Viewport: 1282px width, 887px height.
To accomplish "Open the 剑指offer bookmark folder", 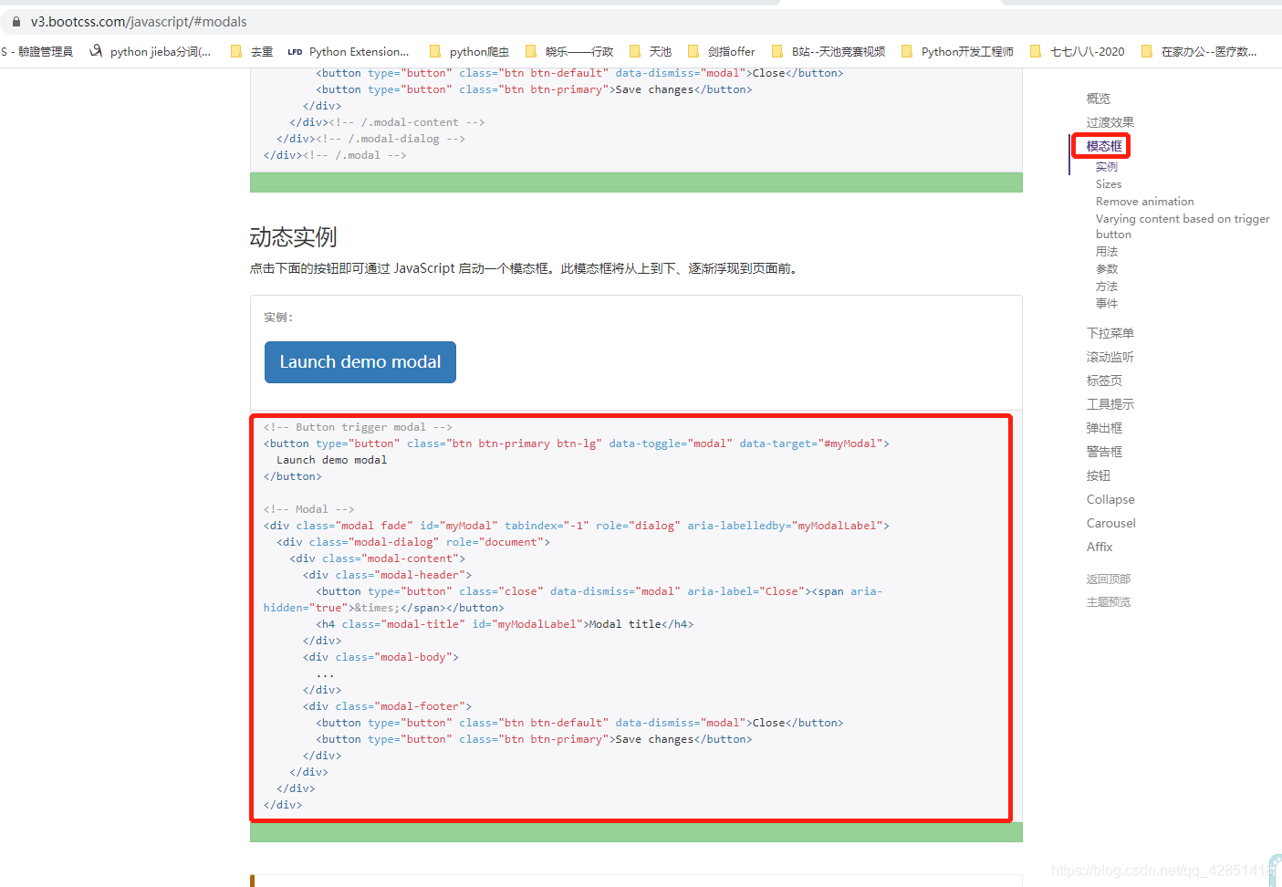I will (x=722, y=51).
